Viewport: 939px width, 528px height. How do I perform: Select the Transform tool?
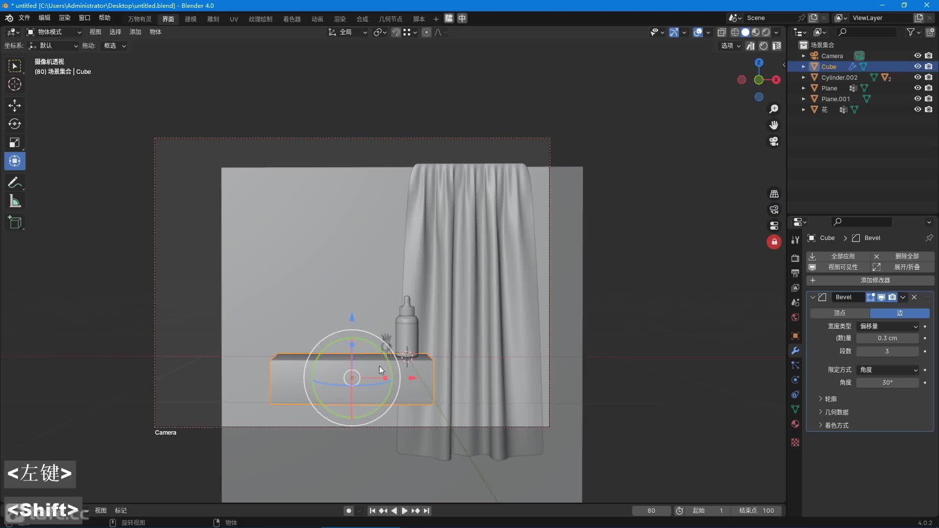[15, 161]
